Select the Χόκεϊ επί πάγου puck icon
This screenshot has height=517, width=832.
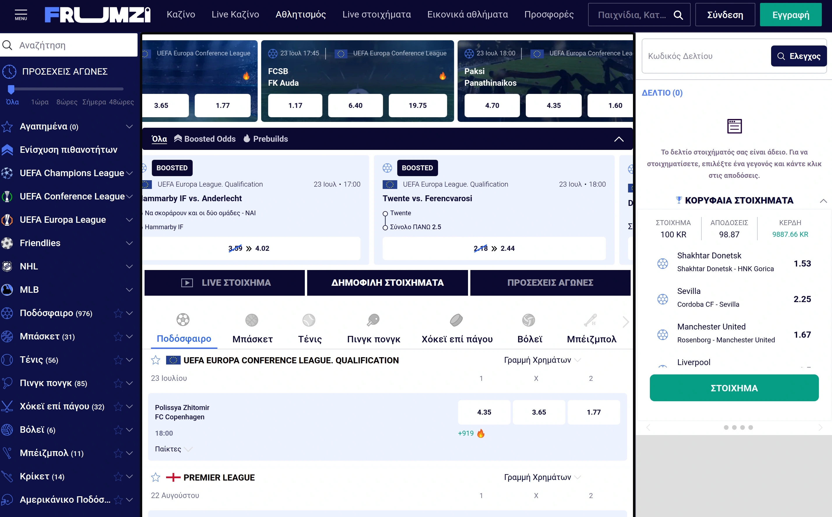point(456,320)
